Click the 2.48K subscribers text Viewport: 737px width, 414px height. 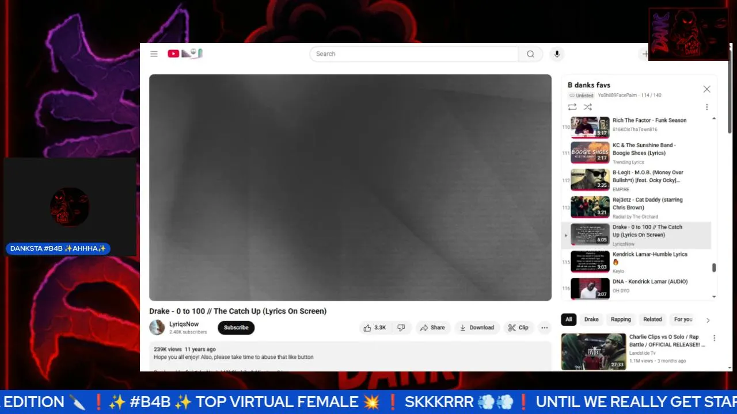188,332
